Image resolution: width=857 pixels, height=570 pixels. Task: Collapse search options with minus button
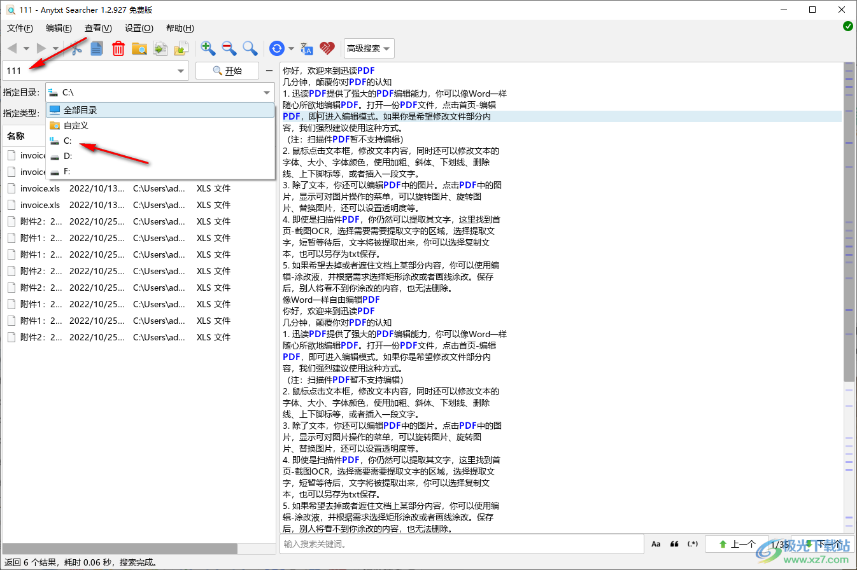(x=269, y=71)
